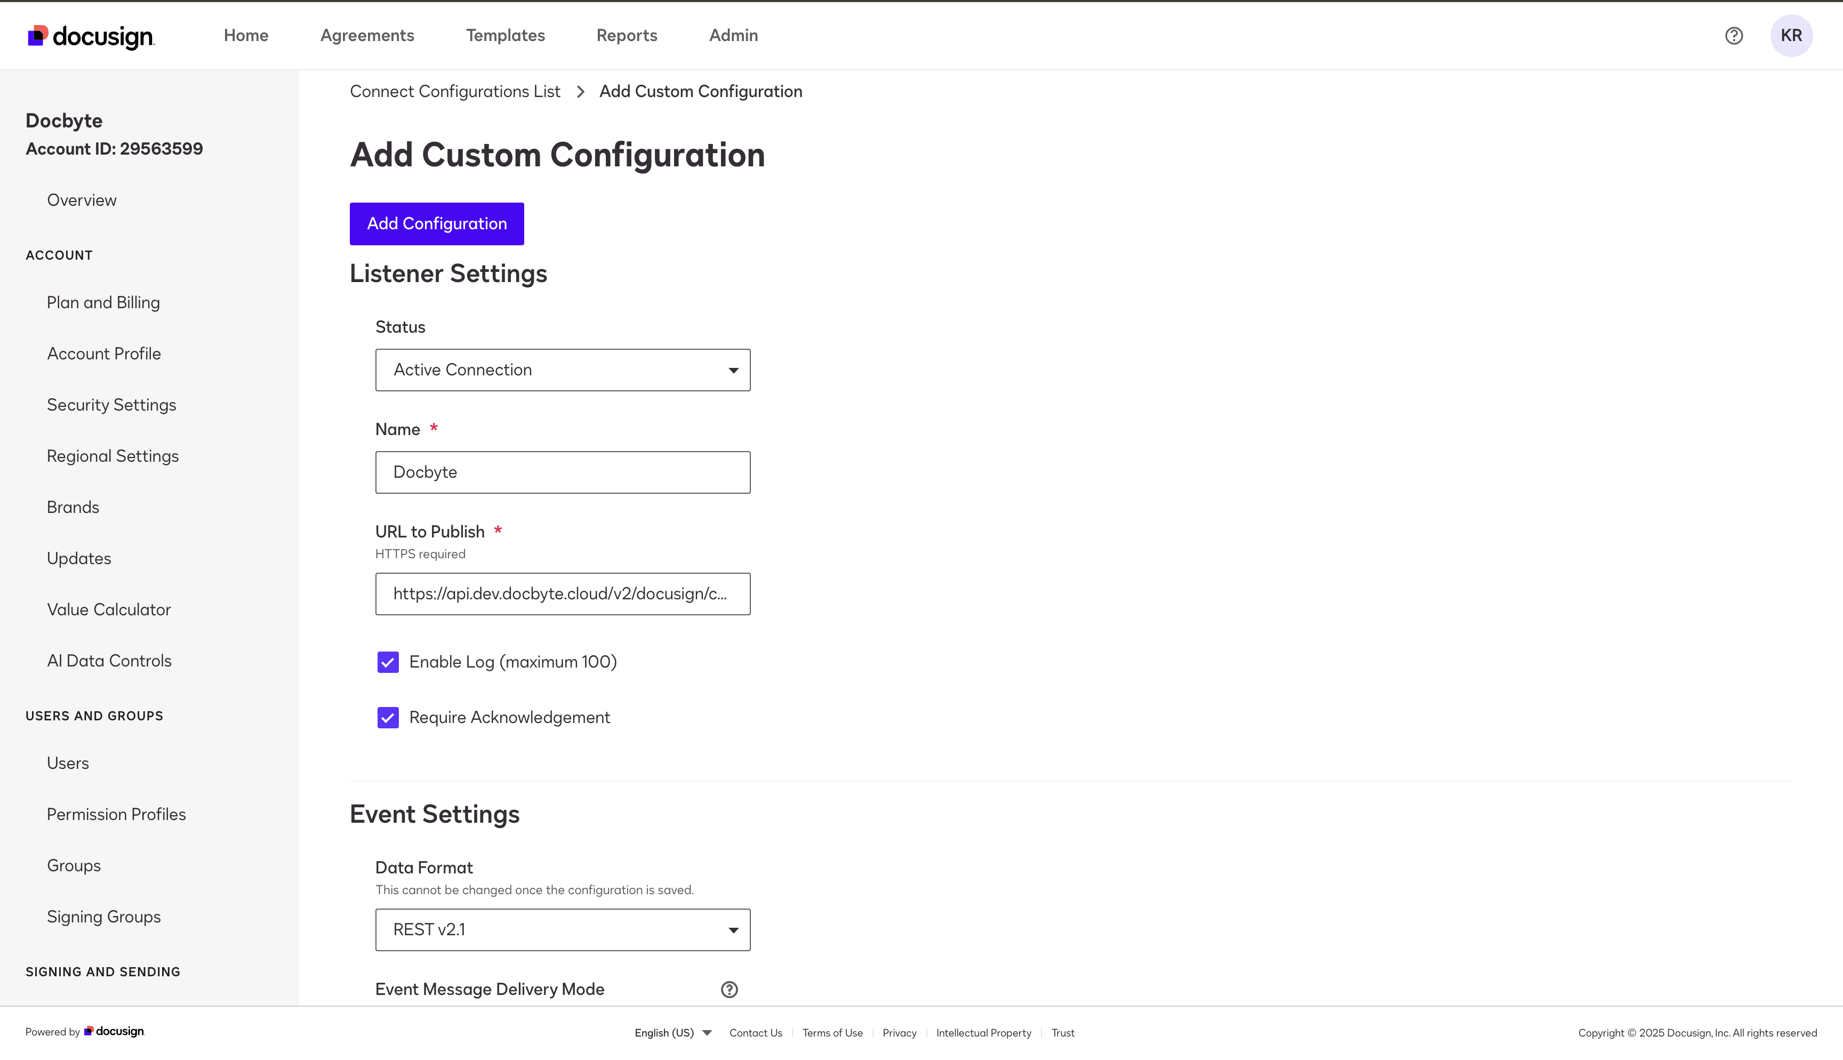Image resolution: width=1843 pixels, height=1060 pixels.
Task: Expand the Data Format dropdown
Action: tap(563, 930)
